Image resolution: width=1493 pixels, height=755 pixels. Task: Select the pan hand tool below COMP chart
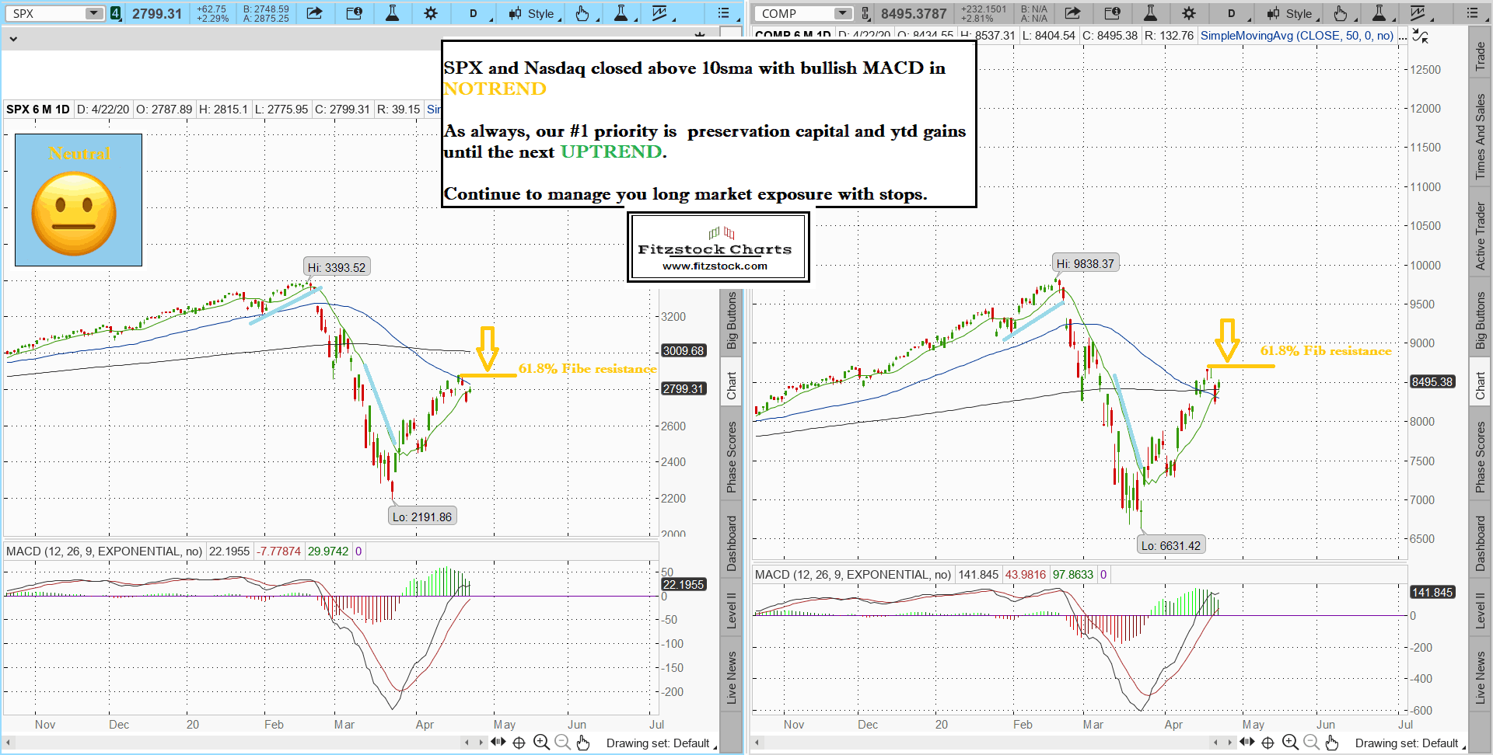[1332, 743]
